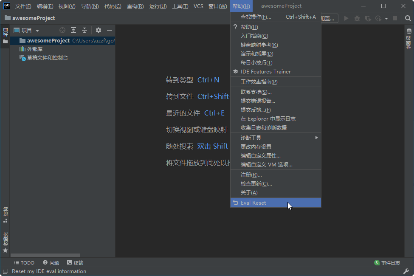Open project panel settings gear
This screenshot has height=276, width=414.
click(x=99, y=31)
